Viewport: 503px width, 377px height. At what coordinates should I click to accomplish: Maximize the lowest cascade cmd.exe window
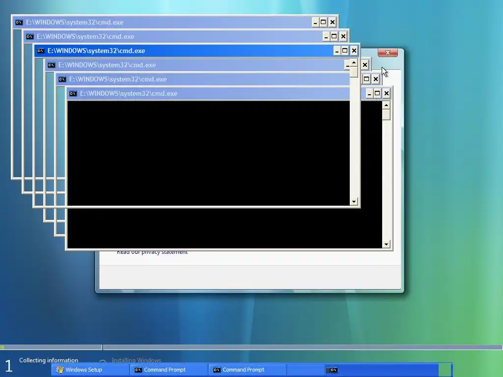377,94
